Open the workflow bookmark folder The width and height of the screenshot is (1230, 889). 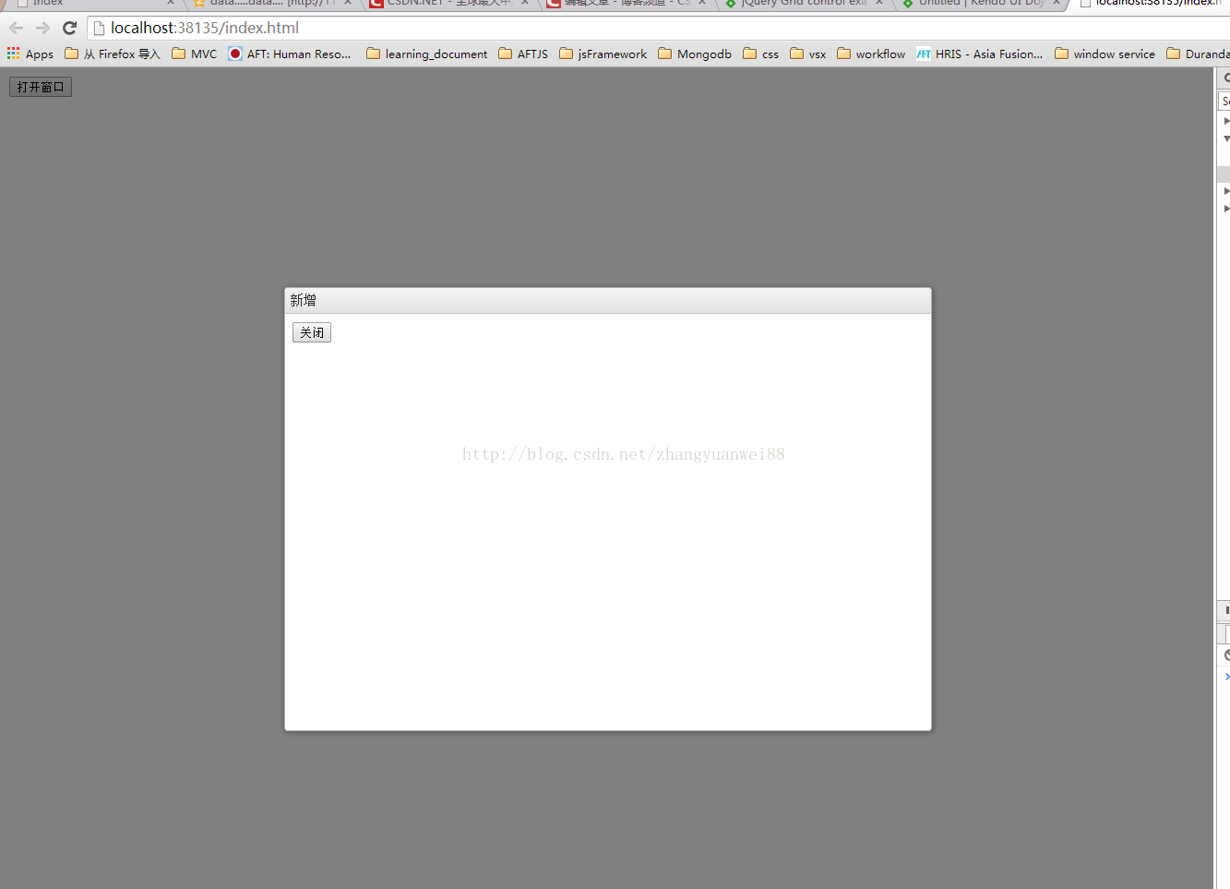(871, 54)
